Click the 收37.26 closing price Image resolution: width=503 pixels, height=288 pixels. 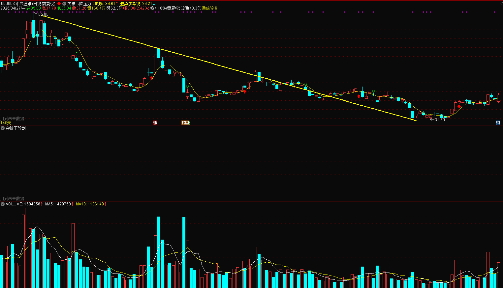(79, 8)
